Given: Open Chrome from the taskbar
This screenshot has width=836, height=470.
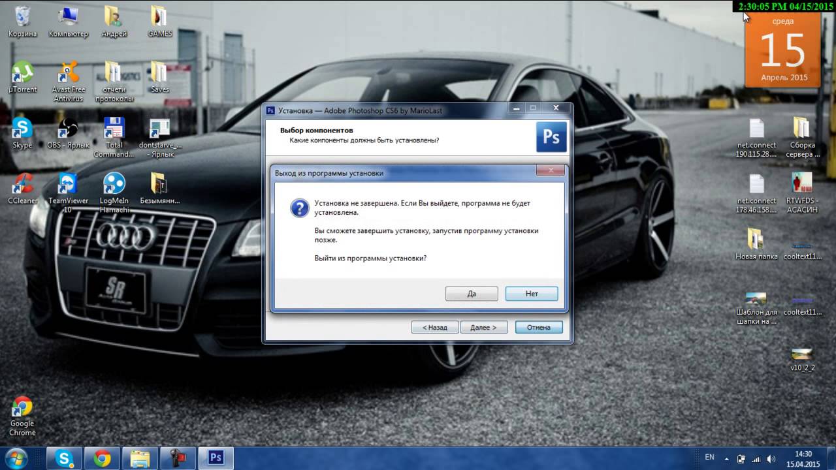Looking at the screenshot, I should tap(102, 458).
